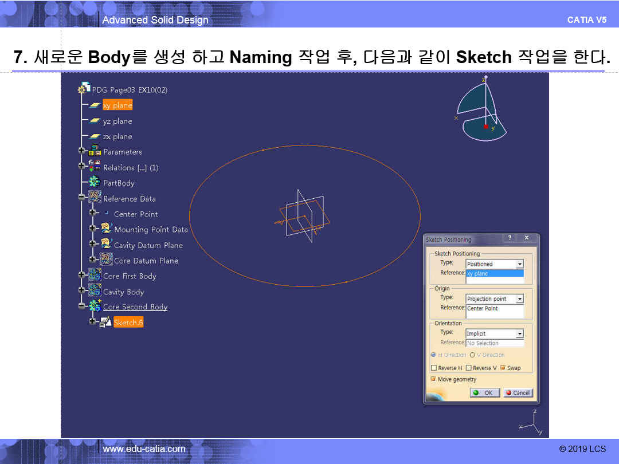Select the Relations node icon
619x464 pixels.
click(95, 167)
